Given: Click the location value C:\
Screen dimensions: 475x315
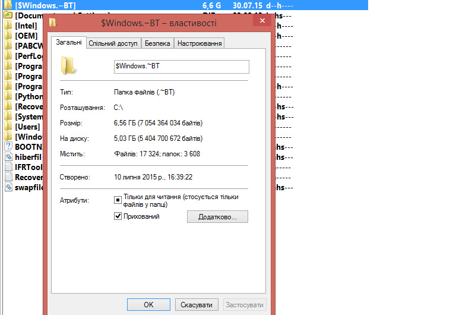Looking at the screenshot, I should click(x=118, y=108).
